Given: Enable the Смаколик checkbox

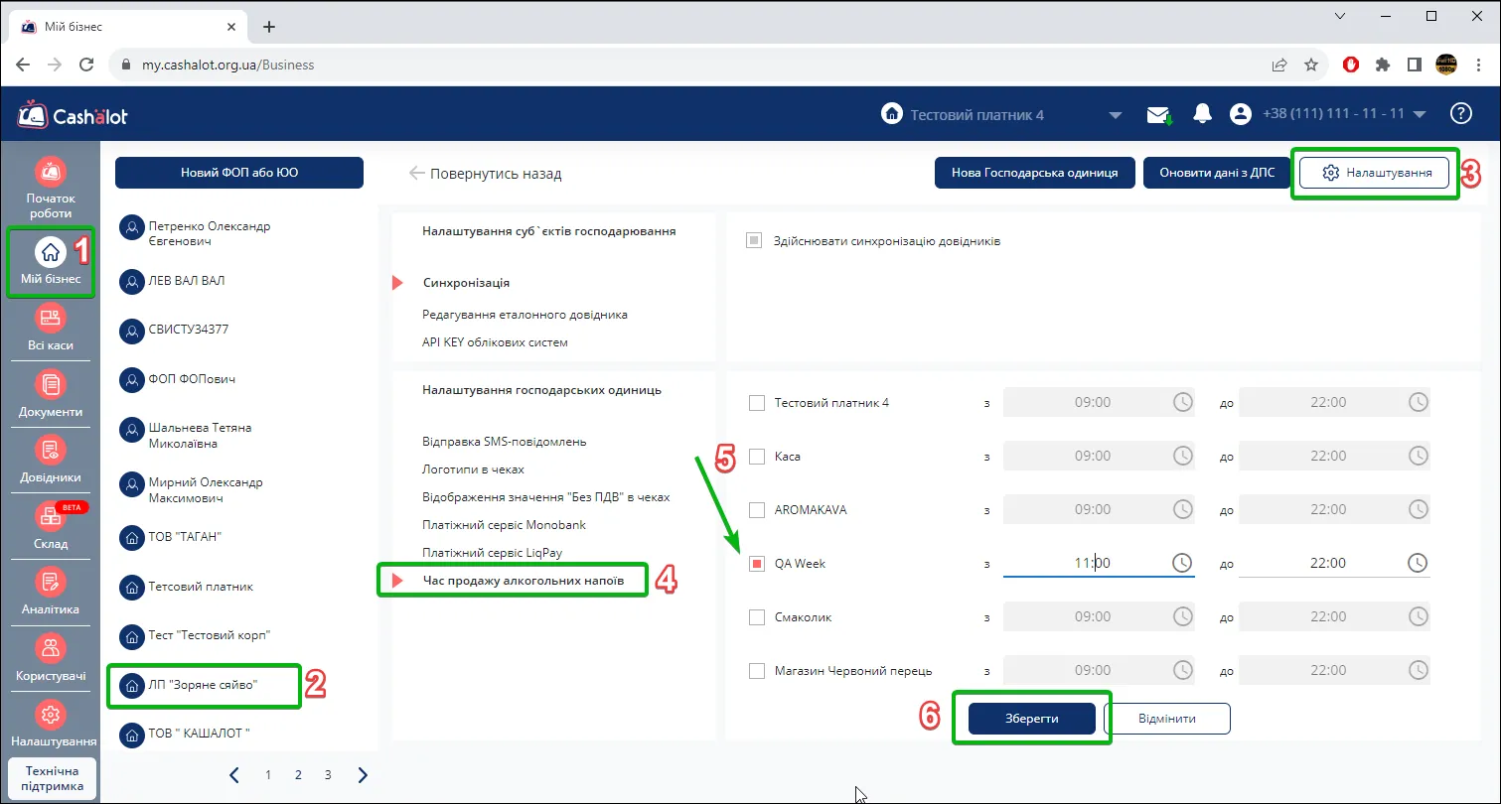Looking at the screenshot, I should click(756, 616).
